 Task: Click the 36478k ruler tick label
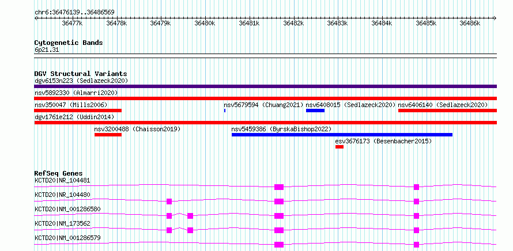pyautogui.click(x=116, y=23)
